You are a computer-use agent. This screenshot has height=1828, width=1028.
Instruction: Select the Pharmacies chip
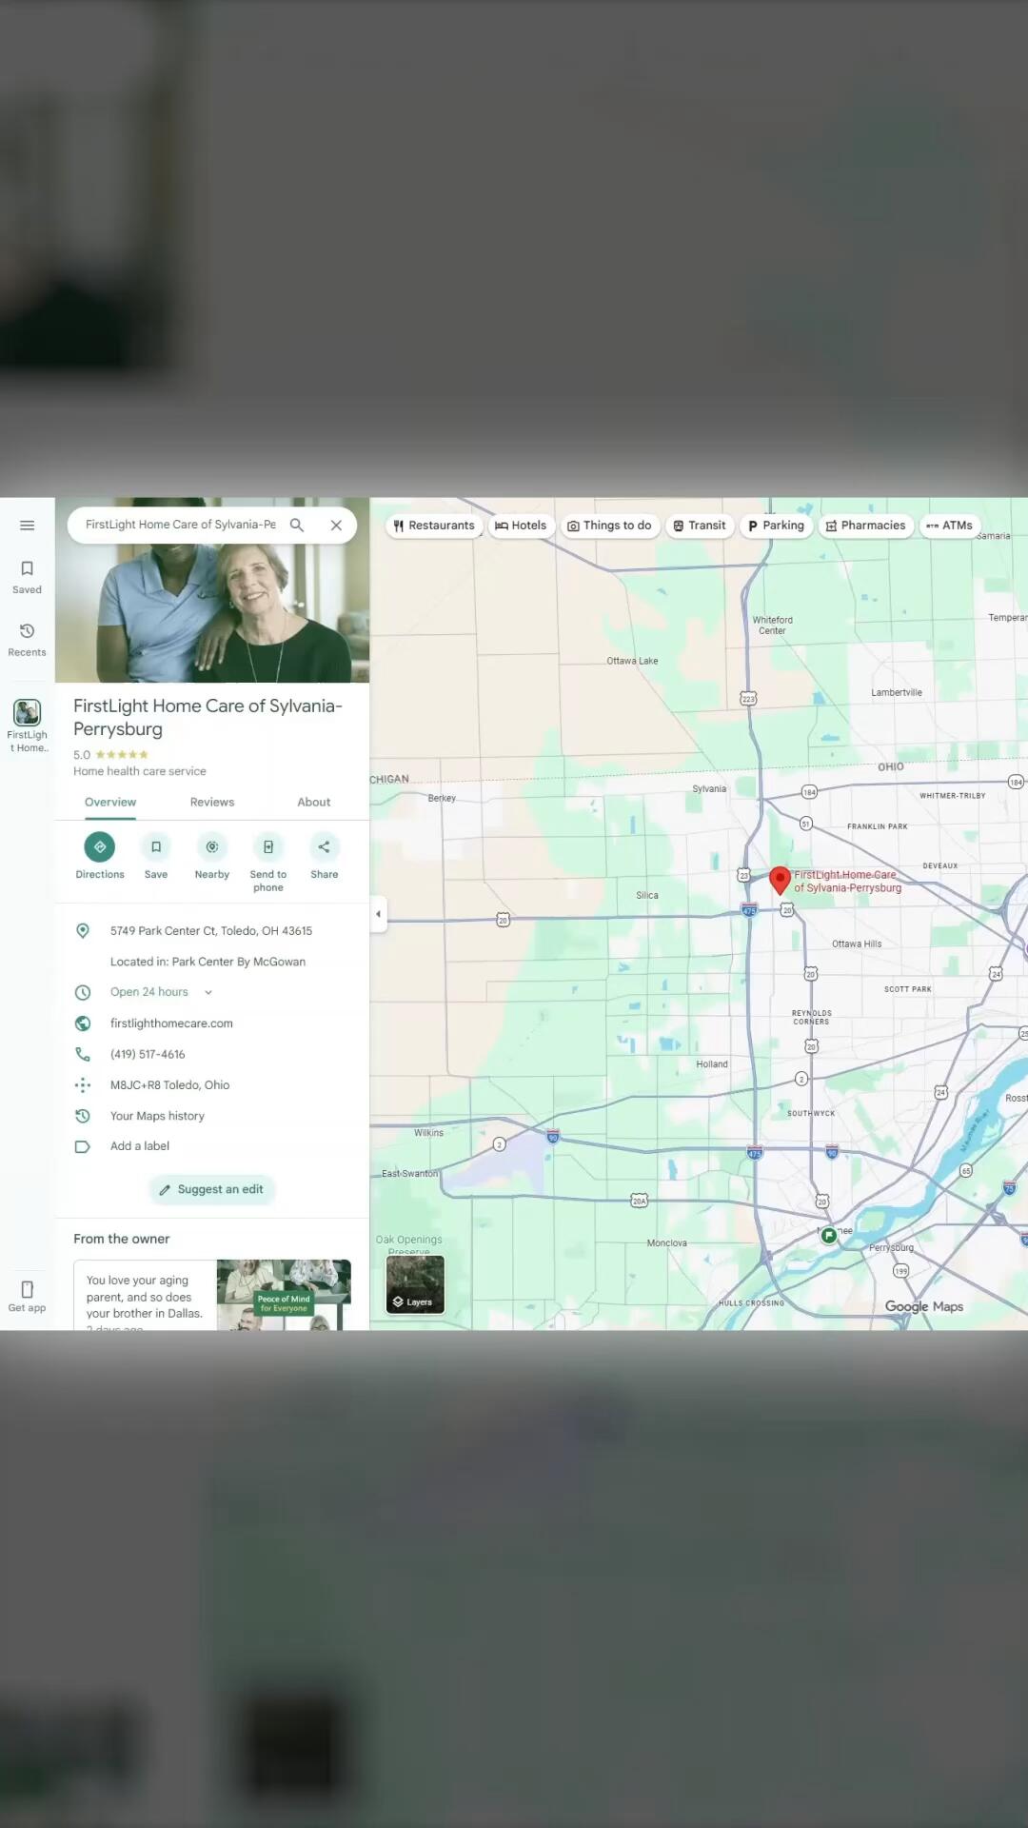pyautogui.click(x=865, y=526)
